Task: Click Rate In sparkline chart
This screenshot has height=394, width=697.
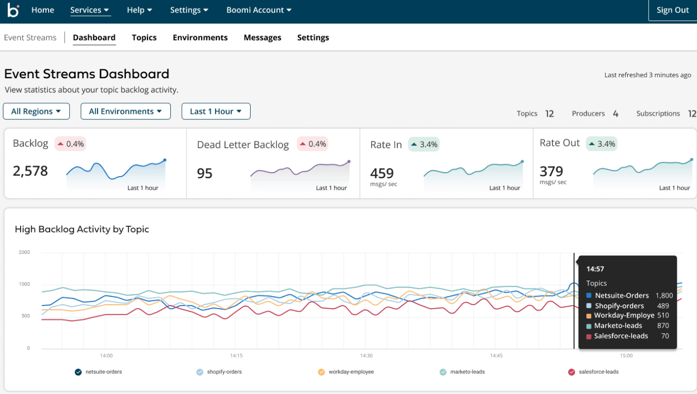Action: click(474, 176)
